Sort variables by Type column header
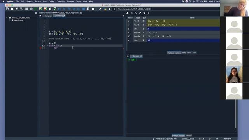This screenshot has width=249, height=140. [138, 18]
